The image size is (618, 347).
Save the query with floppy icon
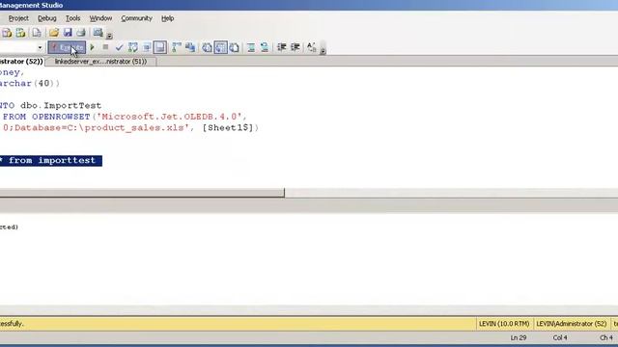68,33
